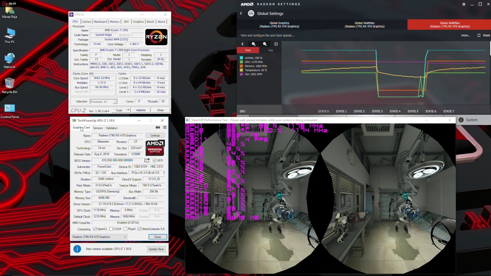The width and height of the screenshot is (491, 276).
Task: Click STATE 7 label in WattMan
Action: (x=448, y=112)
